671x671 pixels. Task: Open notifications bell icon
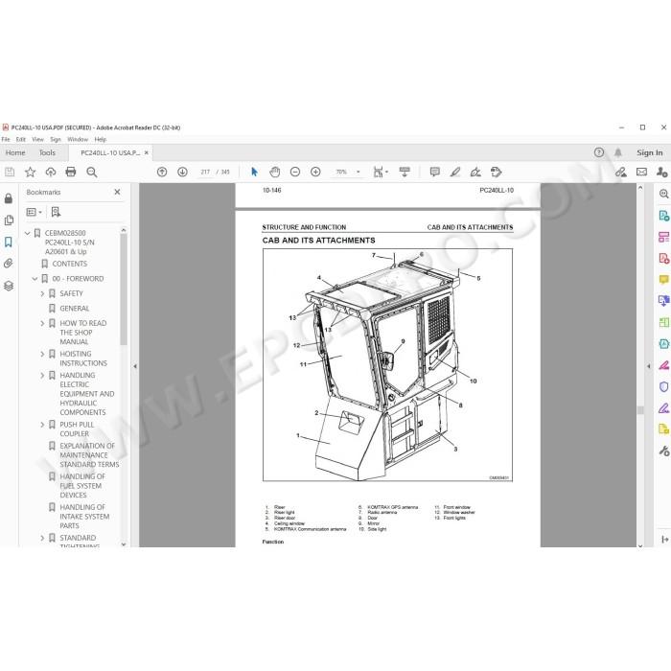tap(618, 152)
